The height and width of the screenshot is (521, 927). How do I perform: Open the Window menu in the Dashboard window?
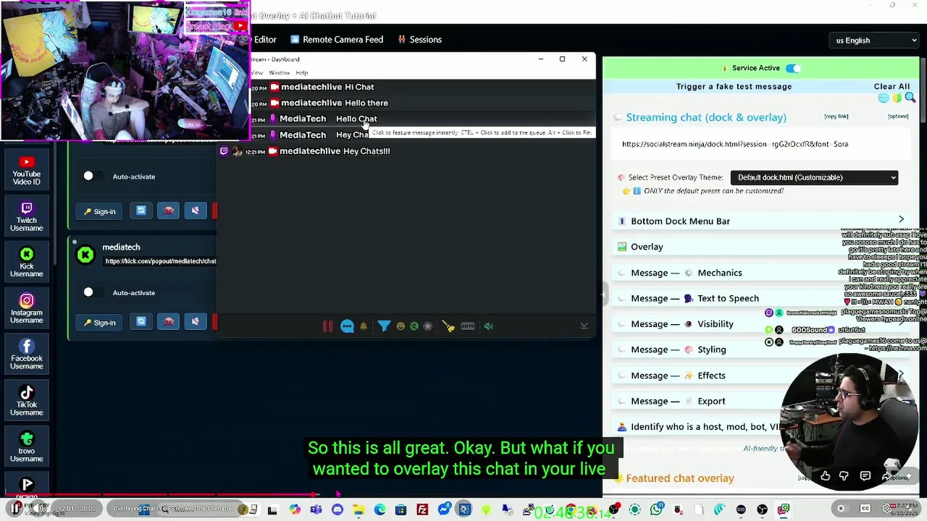[x=279, y=73]
